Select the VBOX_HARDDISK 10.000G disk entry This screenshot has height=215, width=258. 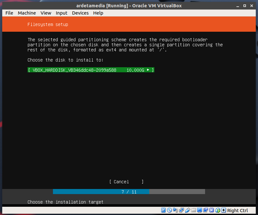pos(91,70)
